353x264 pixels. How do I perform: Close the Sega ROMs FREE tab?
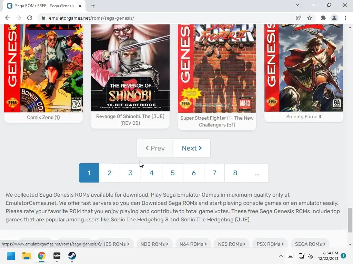80,6
